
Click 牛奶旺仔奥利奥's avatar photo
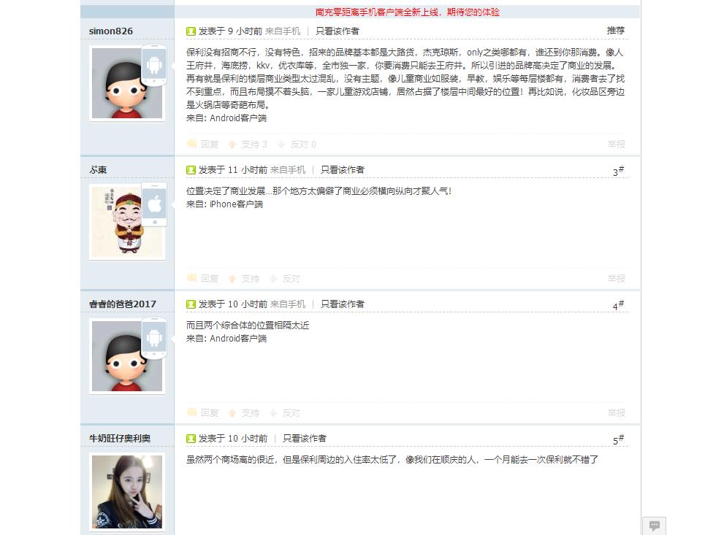tap(127, 493)
